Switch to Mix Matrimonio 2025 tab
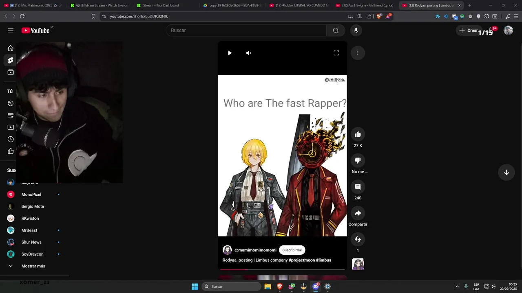The image size is (522, 293). tap(33, 5)
